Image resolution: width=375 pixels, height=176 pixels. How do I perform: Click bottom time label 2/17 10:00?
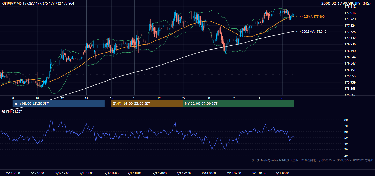pos(37,173)
